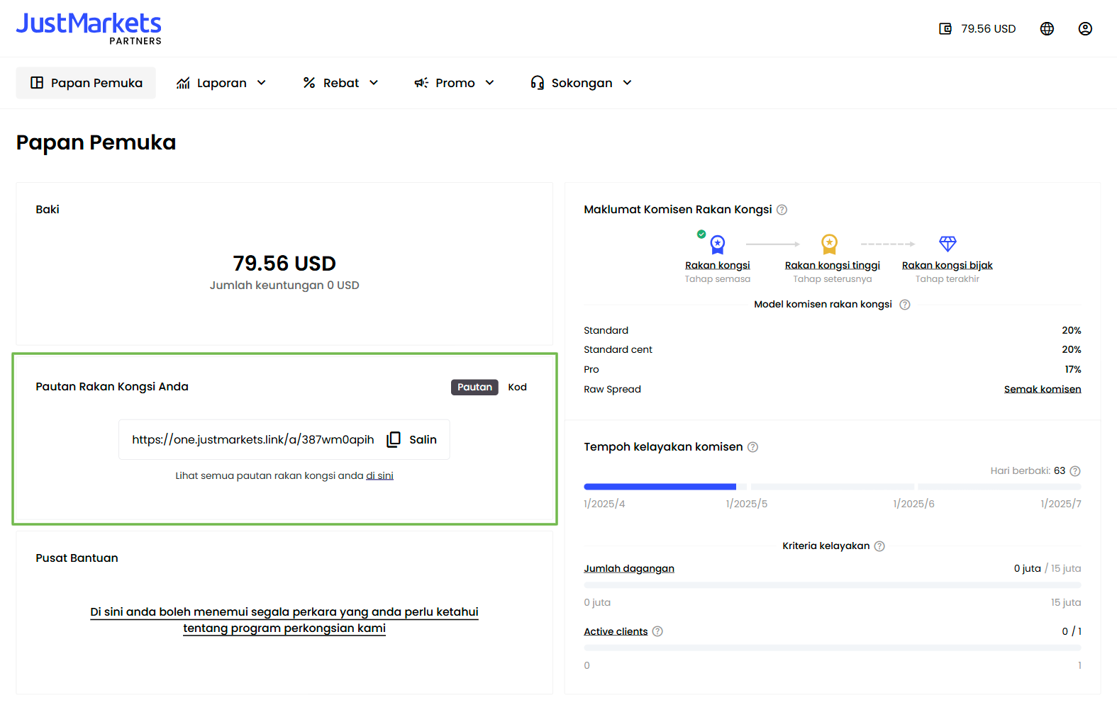Open help icon beside Hari berbaki
This screenshot has width=1117, height=717.
pos(1075,471)
